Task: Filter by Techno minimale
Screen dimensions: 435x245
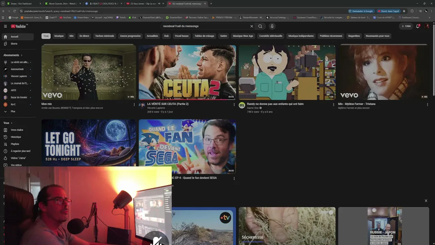Action: (x=105, y=36)
